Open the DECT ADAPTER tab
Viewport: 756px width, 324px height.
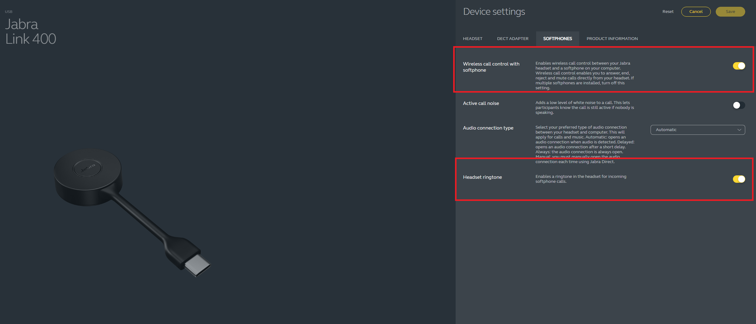(513, 39)
